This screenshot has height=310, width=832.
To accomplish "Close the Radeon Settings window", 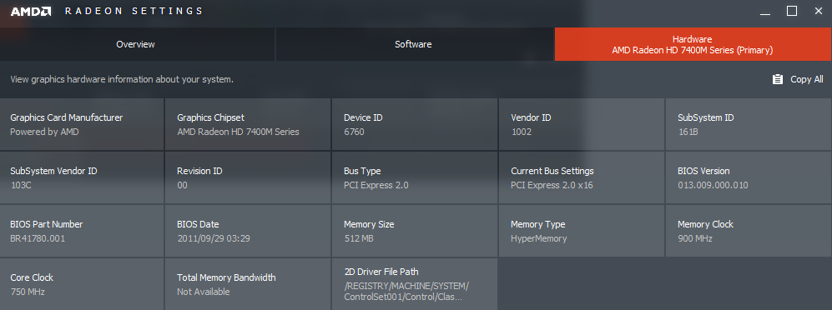I will pyautogui.click(x=818, y=11).
